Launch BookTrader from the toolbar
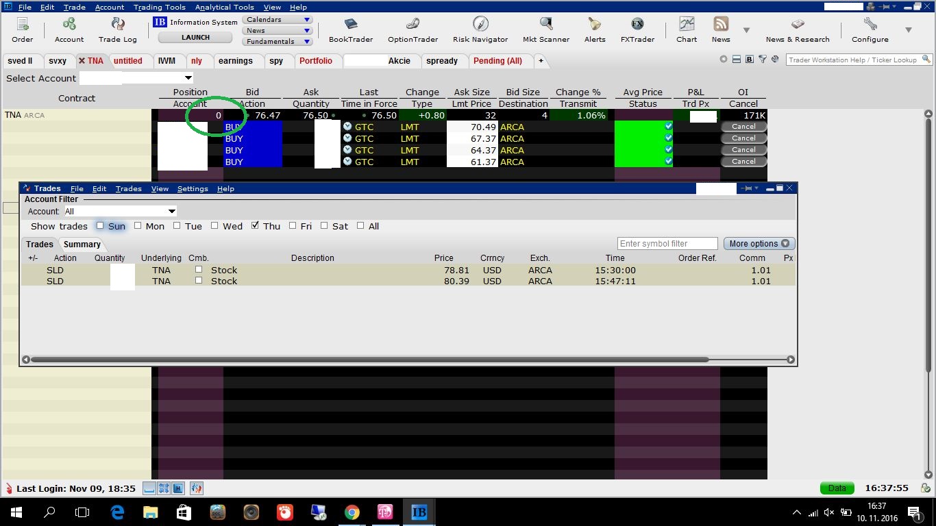936x526 pixels. click(351, 30)
